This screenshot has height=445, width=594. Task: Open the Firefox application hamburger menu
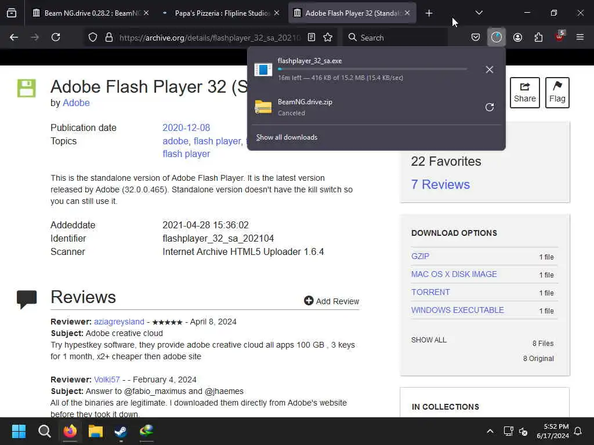pos(580,38)
